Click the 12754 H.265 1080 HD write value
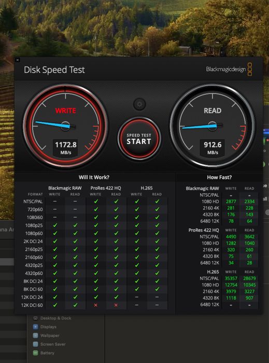Screen dimensions: 269x363 [x=231, y=285]
